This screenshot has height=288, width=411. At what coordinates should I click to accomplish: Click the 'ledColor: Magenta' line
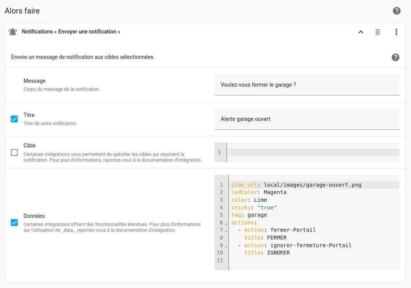[259, 192]
